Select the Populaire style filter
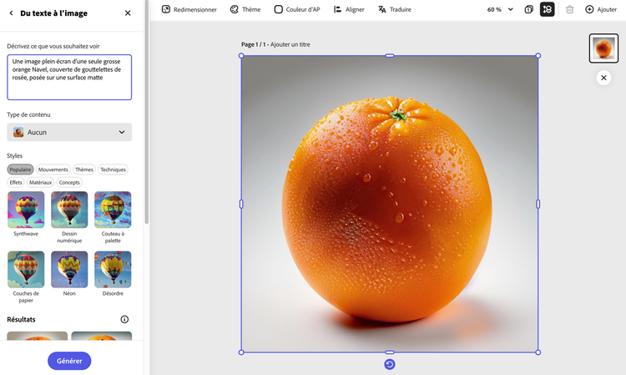 tap(20, 170)
